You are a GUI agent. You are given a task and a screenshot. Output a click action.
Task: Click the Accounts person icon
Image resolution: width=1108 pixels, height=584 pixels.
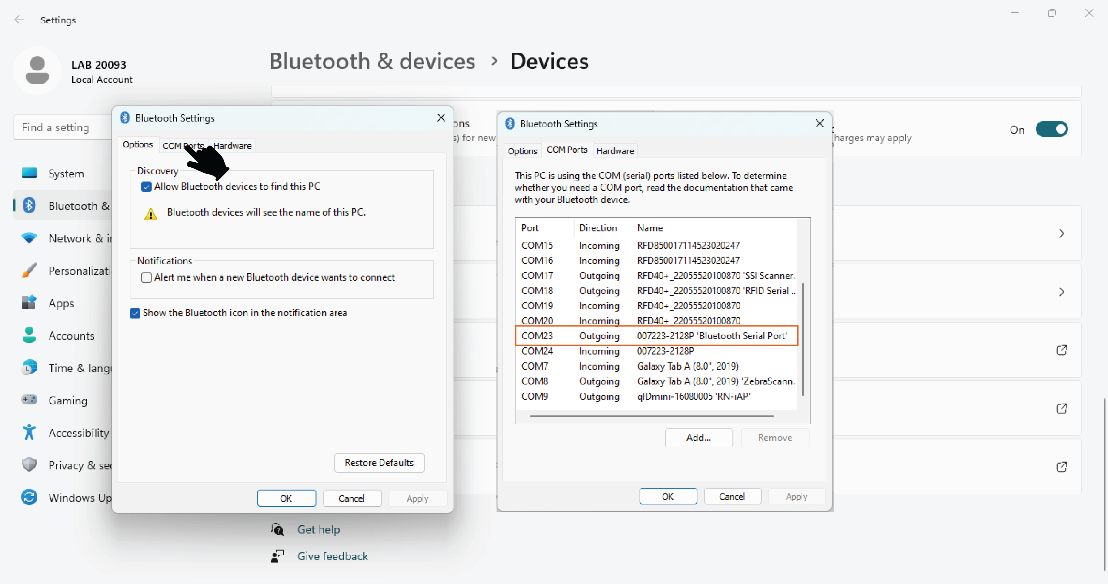coord(29,336)
